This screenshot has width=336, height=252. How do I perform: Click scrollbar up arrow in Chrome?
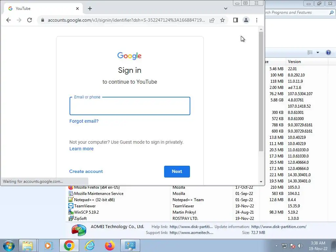(x=261, y=29)
